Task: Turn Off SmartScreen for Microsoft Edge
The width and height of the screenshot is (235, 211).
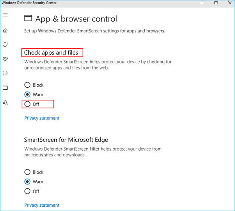Action: click(x=27, y=191)
